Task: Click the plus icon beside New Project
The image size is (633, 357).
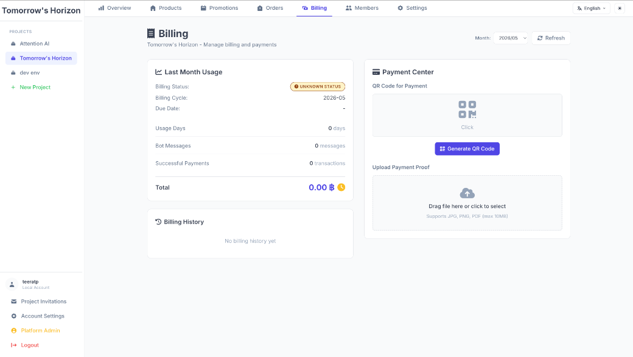Action: coord(13,87)
